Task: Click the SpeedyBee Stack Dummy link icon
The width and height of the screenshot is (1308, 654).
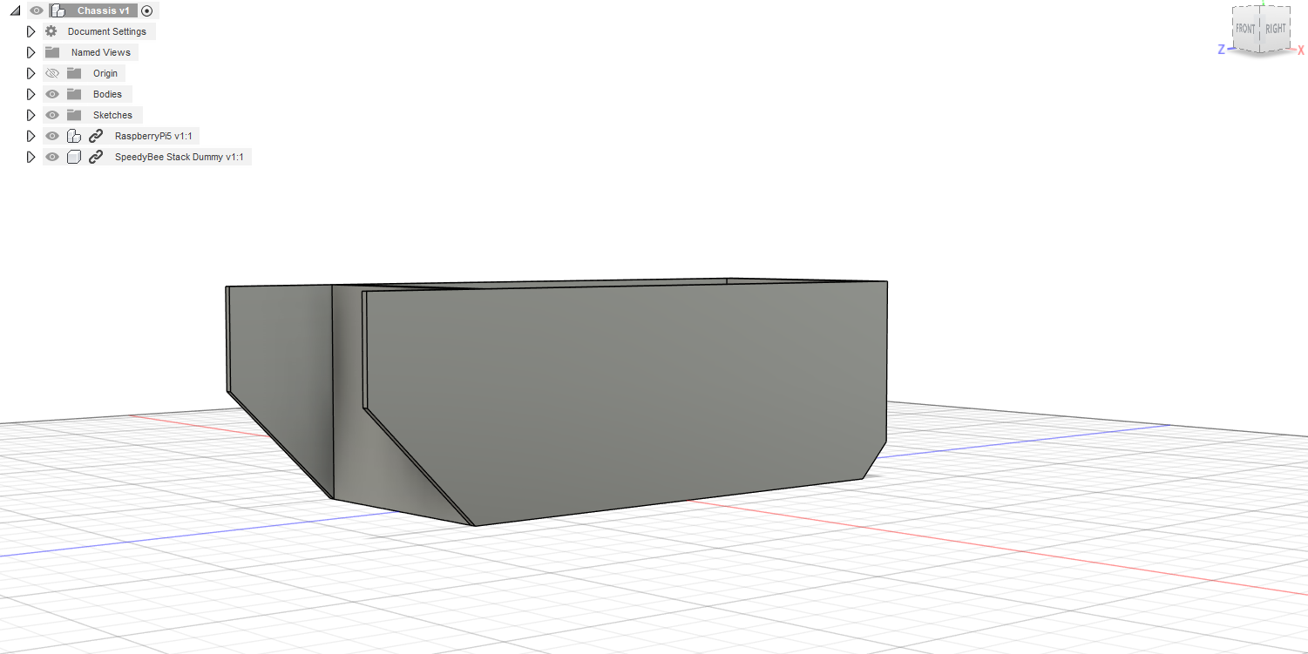Action: coord(96,157)
